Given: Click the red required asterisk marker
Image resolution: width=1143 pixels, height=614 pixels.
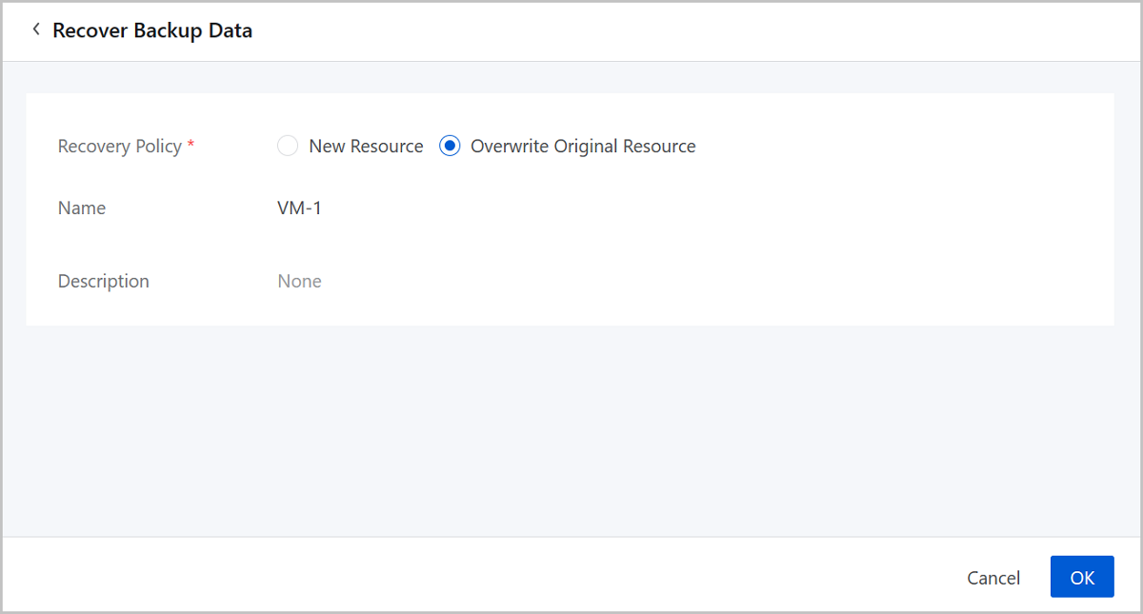Looking at the screenshot, I should pyautogui.click(x=190, y=146).
